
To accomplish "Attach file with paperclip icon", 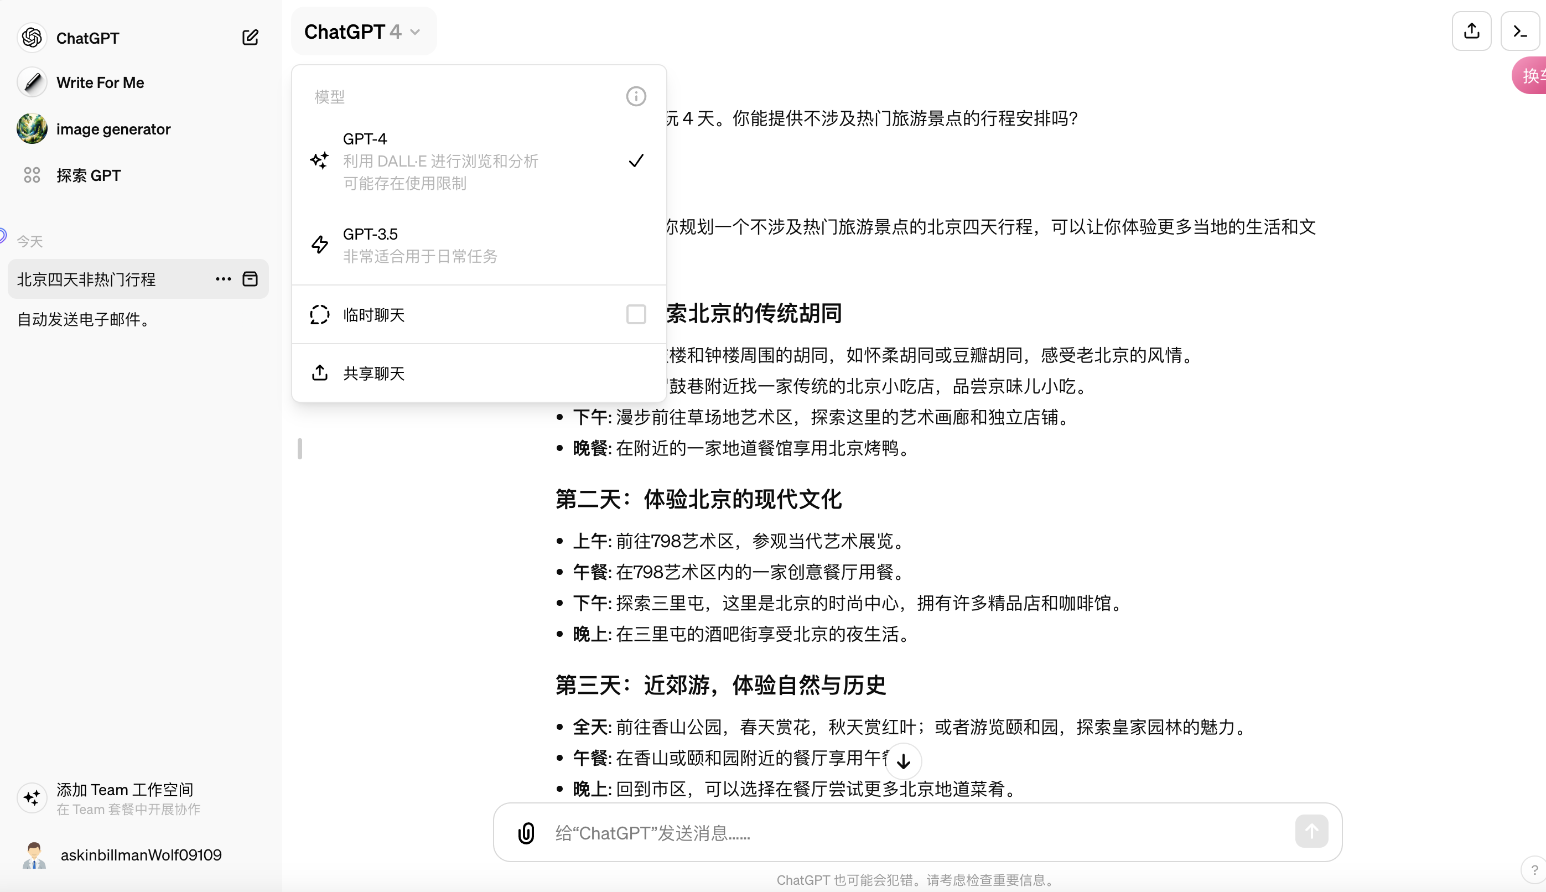I will 526,833.
